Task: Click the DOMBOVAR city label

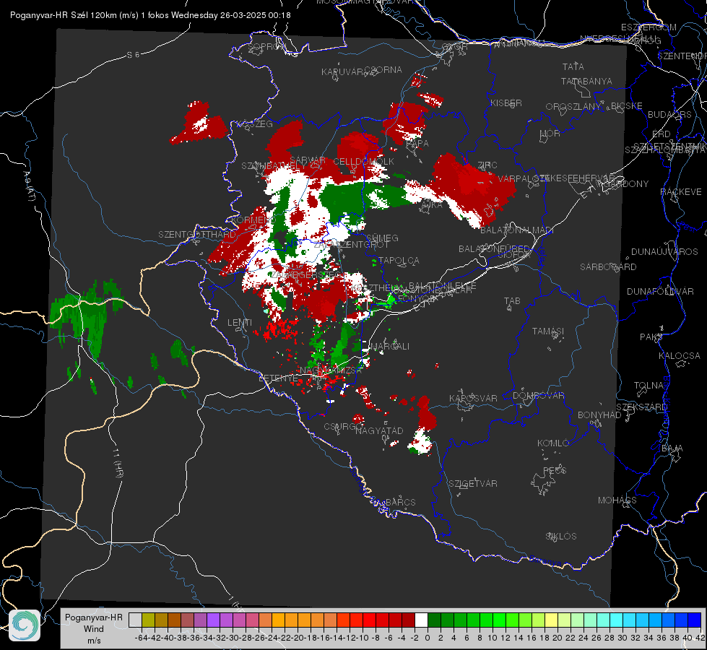Action: click(x=538, y=396)
